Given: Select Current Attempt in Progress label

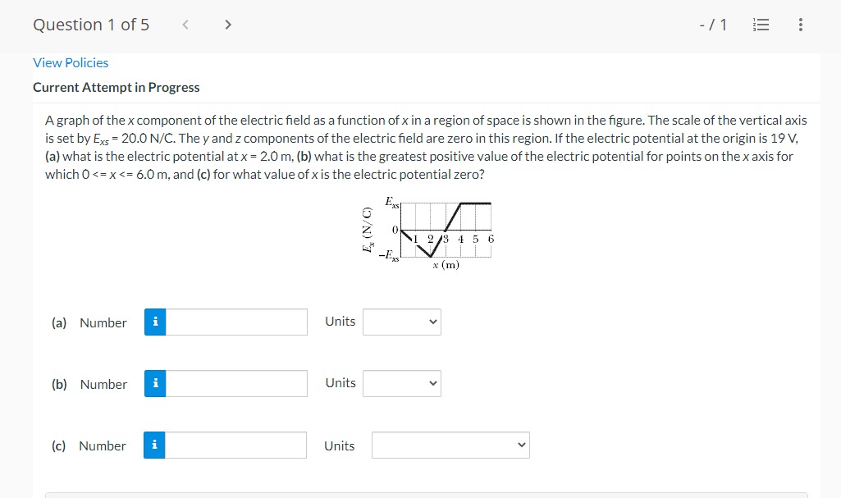Looking at the screenshot, I should point(117,86).
